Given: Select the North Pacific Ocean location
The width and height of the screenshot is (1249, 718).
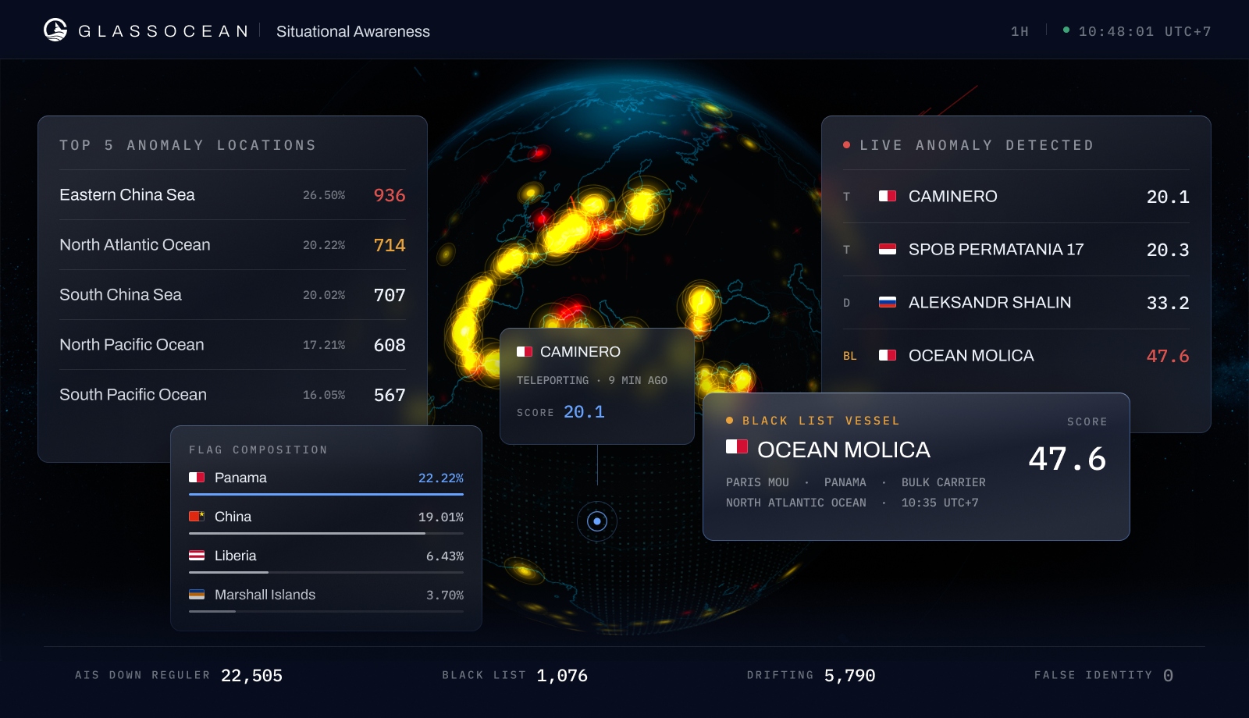Looking at the screenshot, I should (x=233, y=345).
